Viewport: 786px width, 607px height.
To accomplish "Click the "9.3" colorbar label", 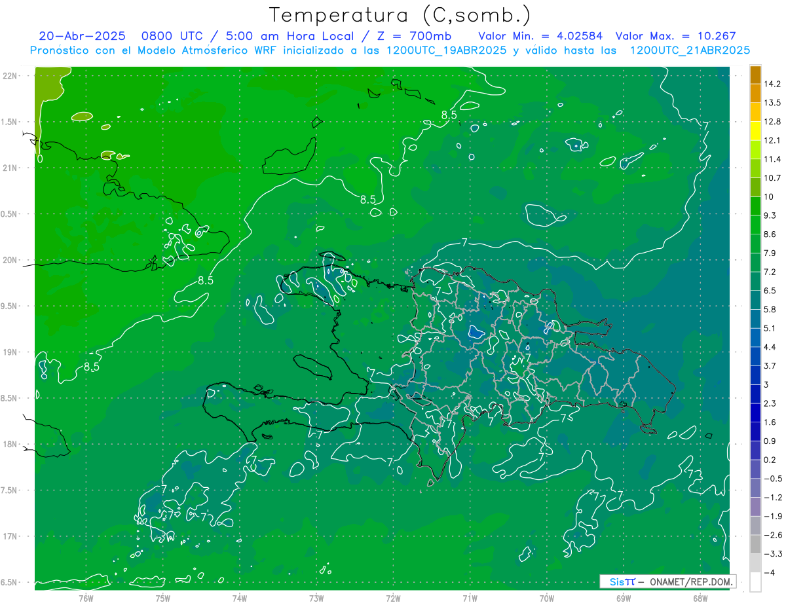I will 770,215.
